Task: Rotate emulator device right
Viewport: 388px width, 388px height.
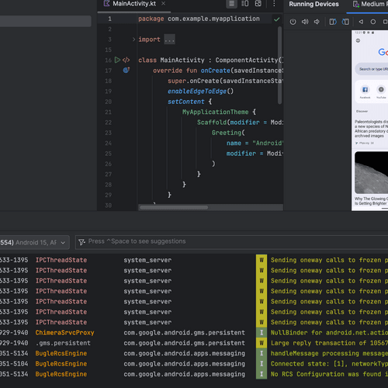Action: [345, 22]
